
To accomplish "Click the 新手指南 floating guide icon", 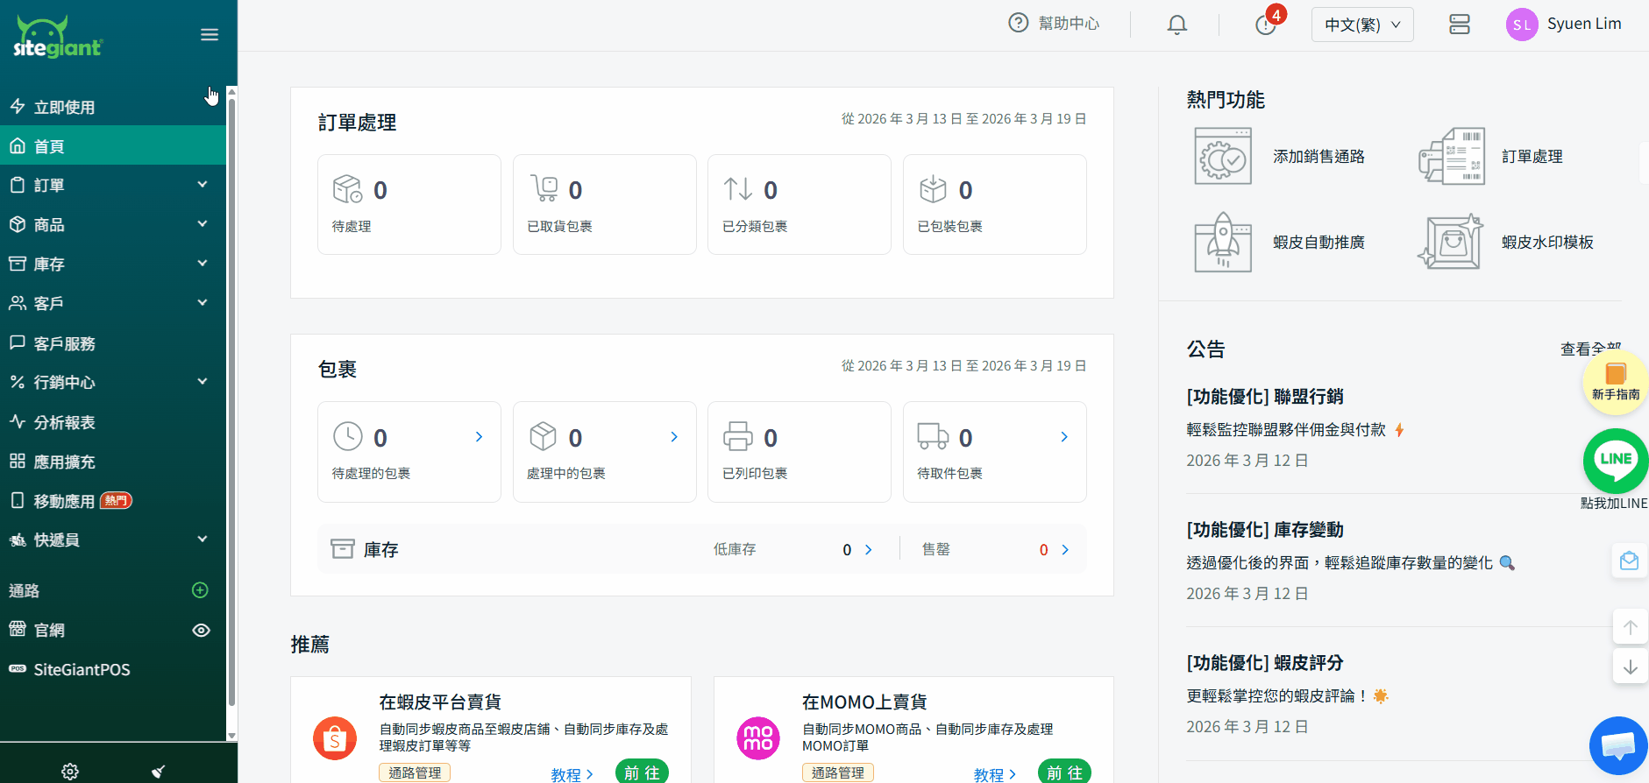I will pos(1615,382).
